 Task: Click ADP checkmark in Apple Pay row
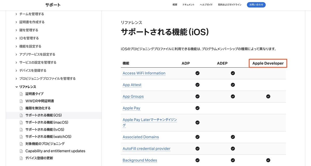[197, 108]
